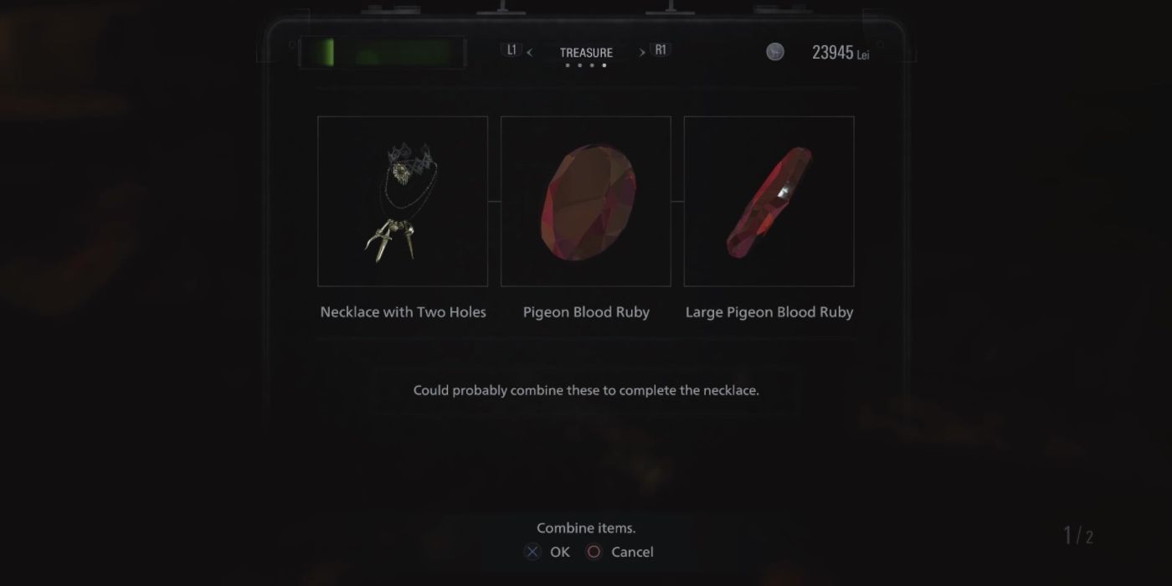The width and height of the screenshot is (1172, 586).
Task: Confirm combining items with OK
Action: tap(559, 552)
